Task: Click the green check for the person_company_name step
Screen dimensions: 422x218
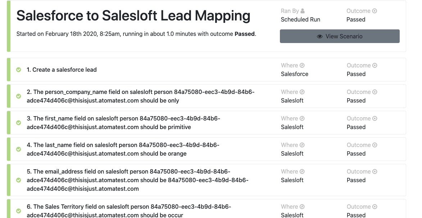Action: [19, 96]
